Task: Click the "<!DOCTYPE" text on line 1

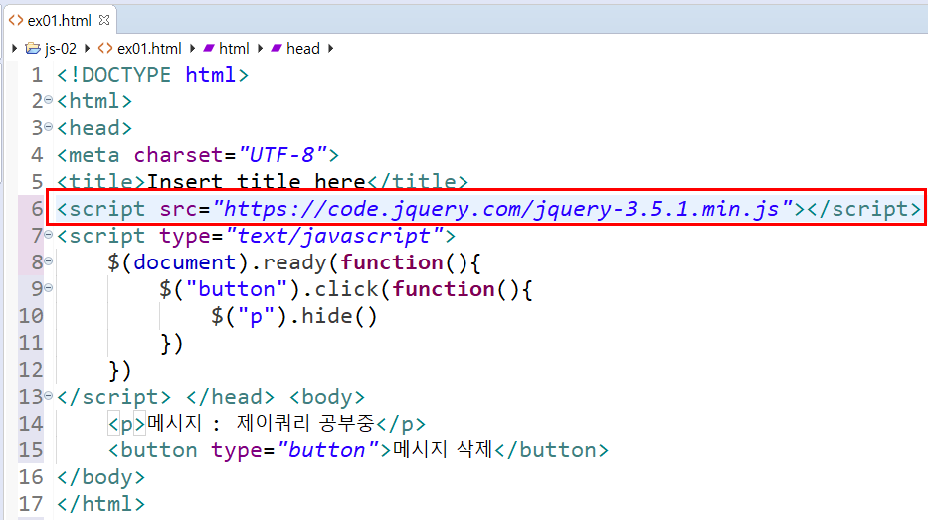Action: [113, 75]
